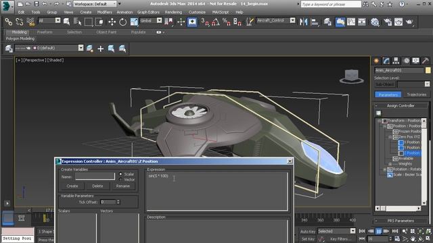Image resolution: width=433 pixels, height=243 pixels.
Task: Select the Rotate tool in main toolbar
Action: tap(123, 22)
